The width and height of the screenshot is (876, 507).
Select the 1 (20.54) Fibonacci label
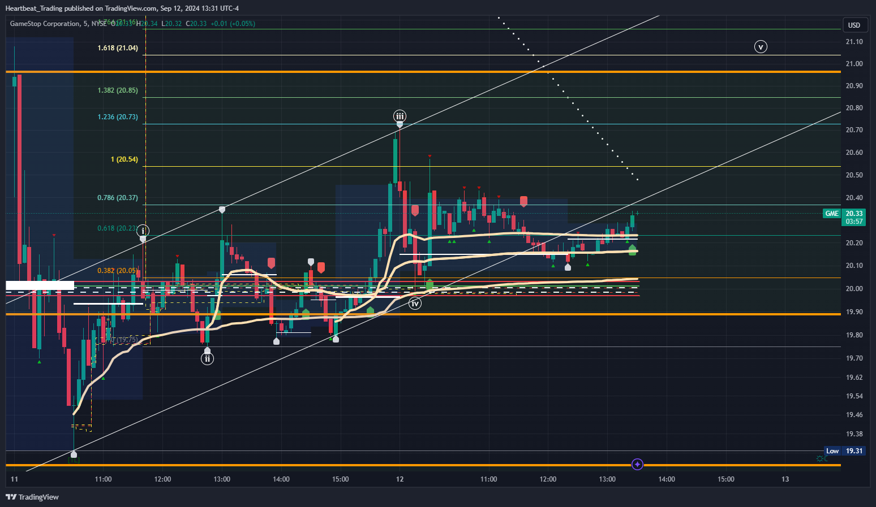click(x=124, y=159)
